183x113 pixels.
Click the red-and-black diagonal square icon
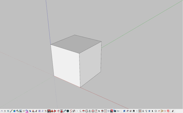pos(112,111)
